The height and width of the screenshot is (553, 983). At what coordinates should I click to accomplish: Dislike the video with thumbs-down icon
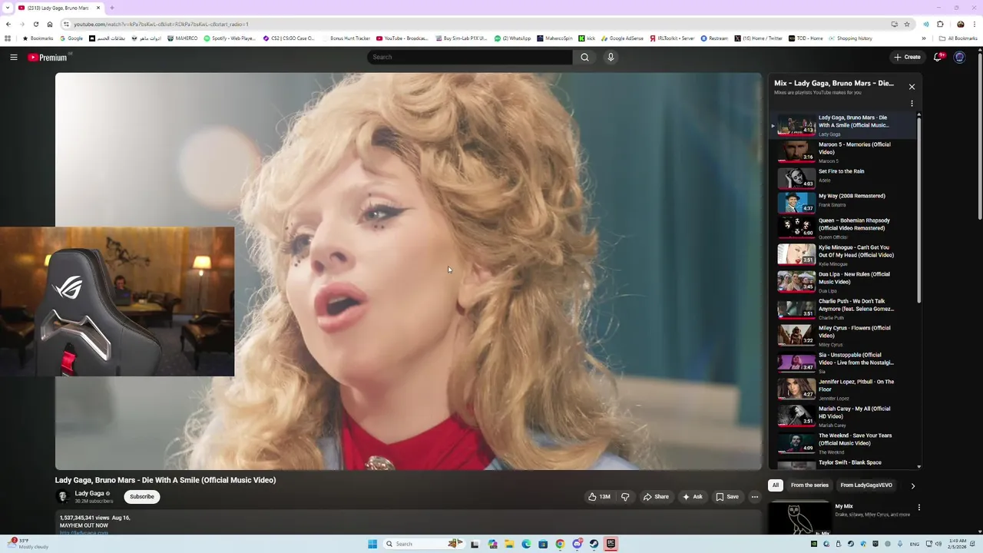click(625, 497)
